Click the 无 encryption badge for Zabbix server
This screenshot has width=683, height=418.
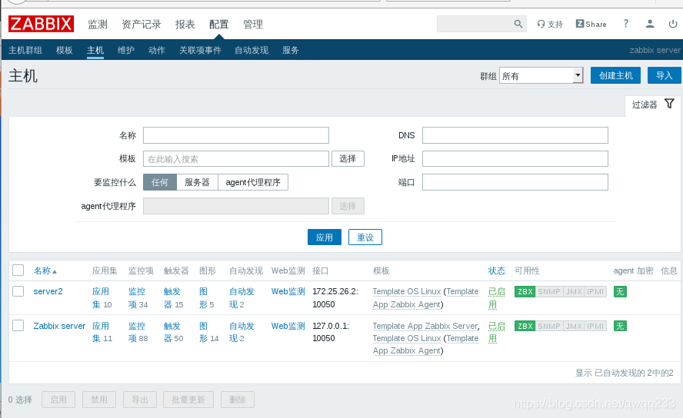pos(620,326)
